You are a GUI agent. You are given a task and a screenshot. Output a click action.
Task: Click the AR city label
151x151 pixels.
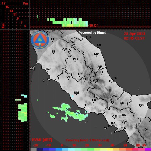tap(65, 49)
